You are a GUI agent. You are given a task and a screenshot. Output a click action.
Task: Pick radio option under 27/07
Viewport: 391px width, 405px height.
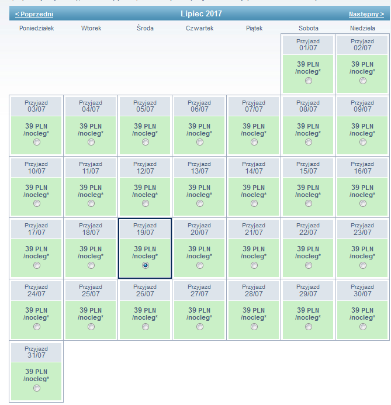[x=200, y=327]
